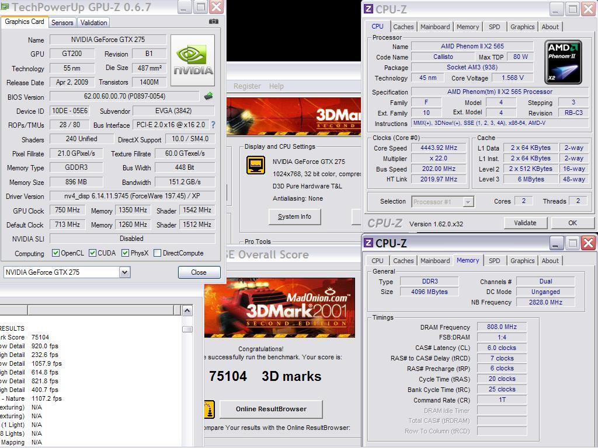Click the HT Link 2019.97 MHz value
The height and width of the screenshot is (448, 598).
tap(439, 179)
